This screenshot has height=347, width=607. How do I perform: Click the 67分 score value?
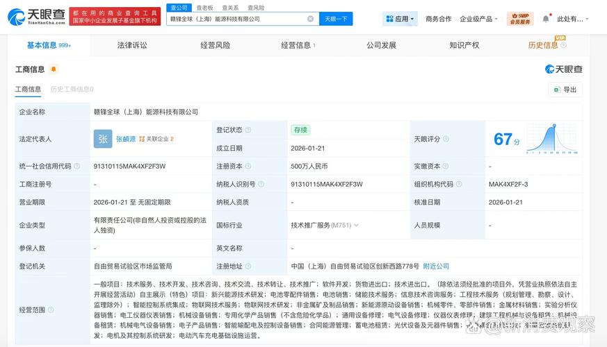(x=507, y=139)
